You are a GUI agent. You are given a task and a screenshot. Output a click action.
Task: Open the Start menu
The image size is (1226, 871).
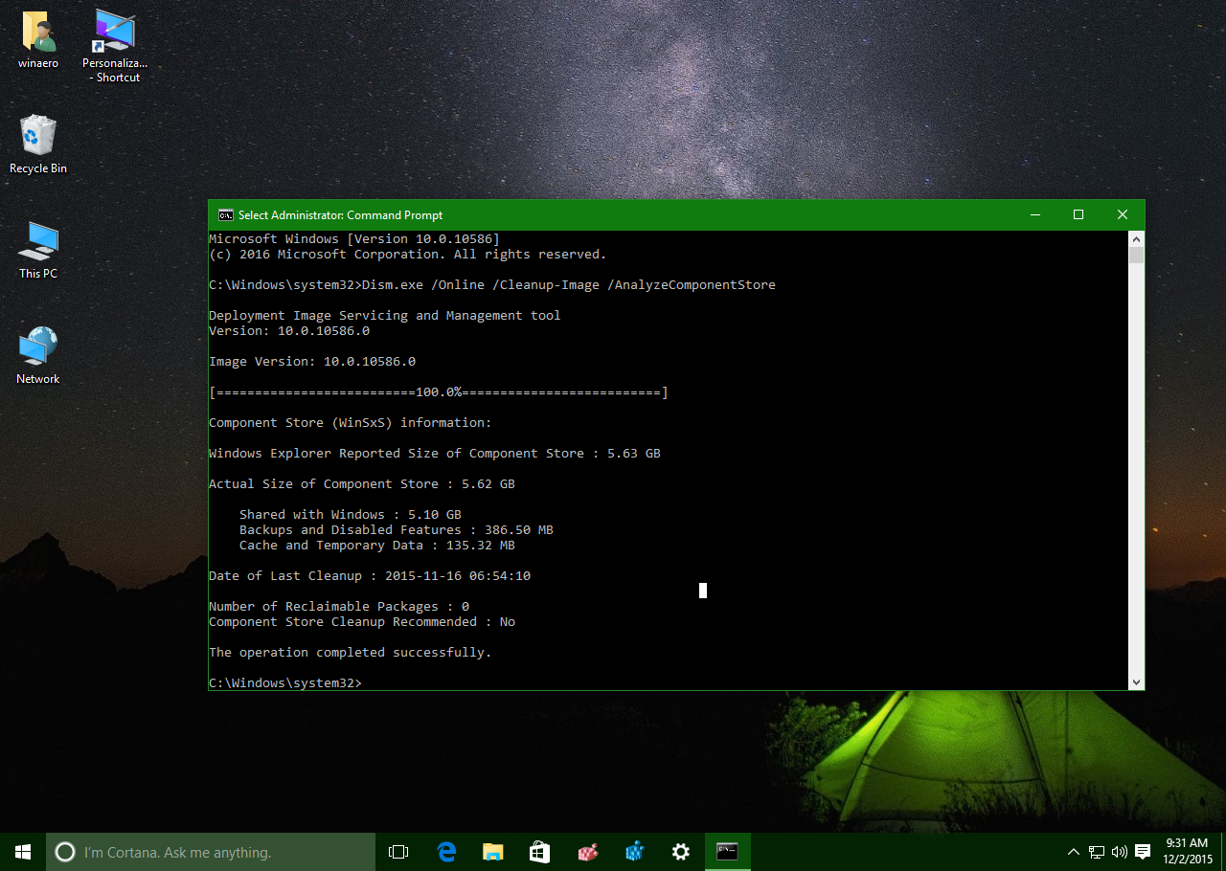(23, 852)
